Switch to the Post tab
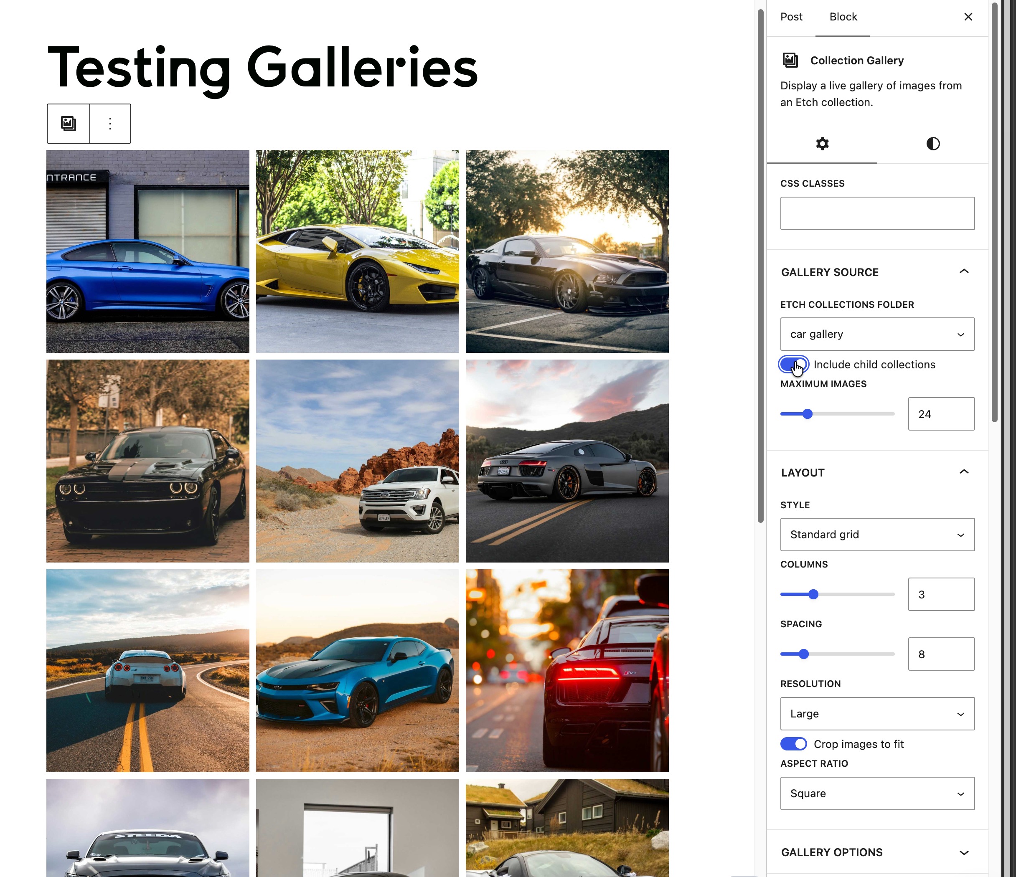The width and height of the screenshot is (1016, 877). (791, 17)
